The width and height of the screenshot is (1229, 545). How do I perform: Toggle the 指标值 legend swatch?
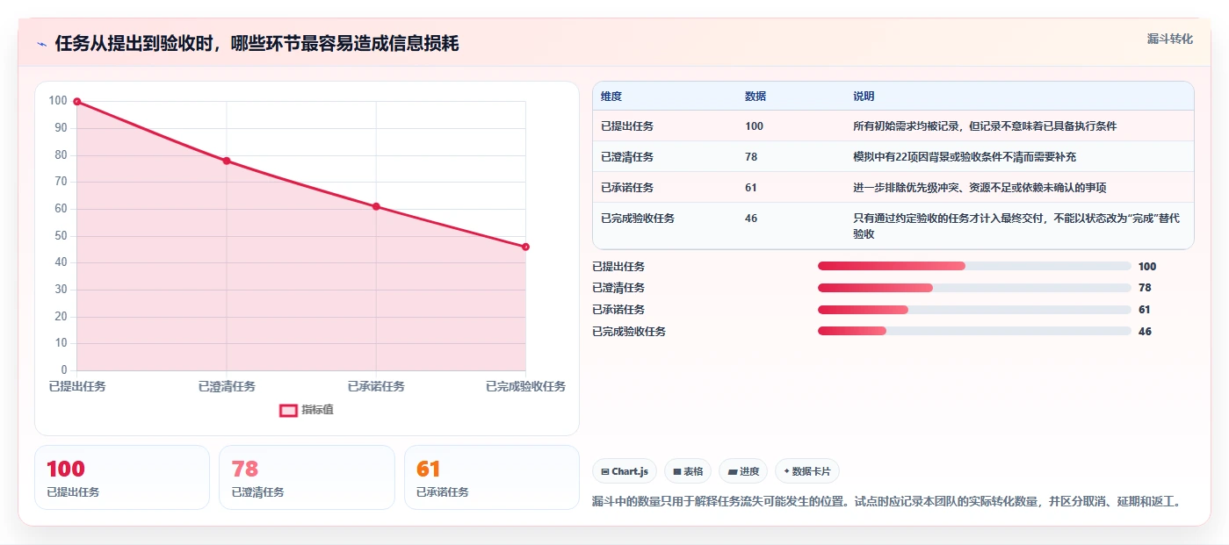click(288, 410)
